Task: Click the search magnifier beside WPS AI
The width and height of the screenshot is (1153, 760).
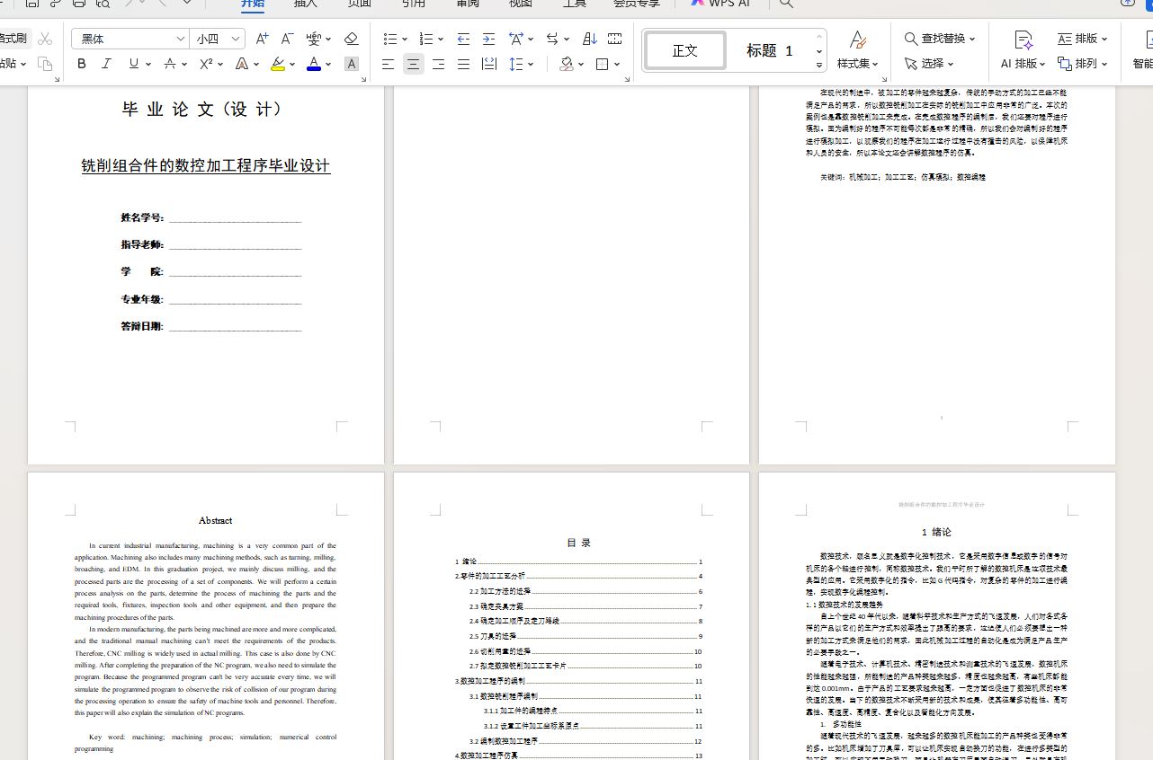Action: (786, 4)
